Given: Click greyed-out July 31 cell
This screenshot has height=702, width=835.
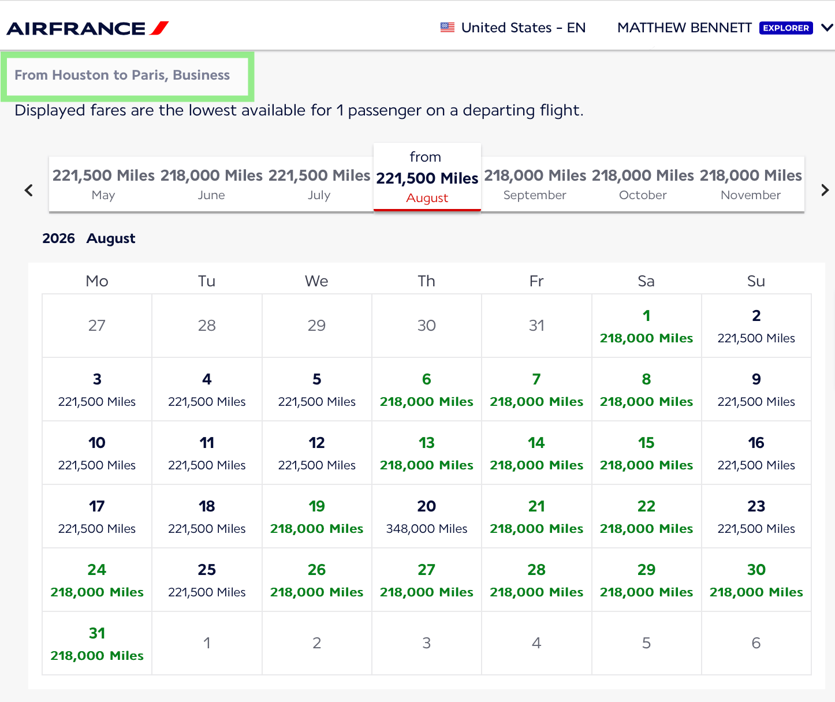Looking at the screenshot, I should (x=536, y=326).
